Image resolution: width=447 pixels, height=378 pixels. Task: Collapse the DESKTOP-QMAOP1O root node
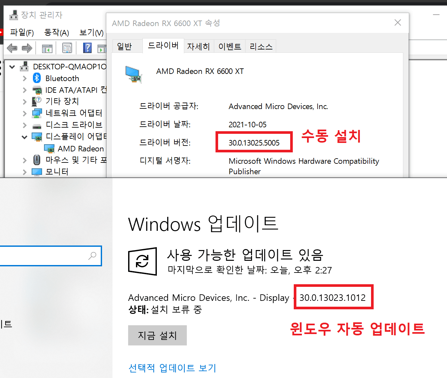pyautogui.click(x=12, y=67)
